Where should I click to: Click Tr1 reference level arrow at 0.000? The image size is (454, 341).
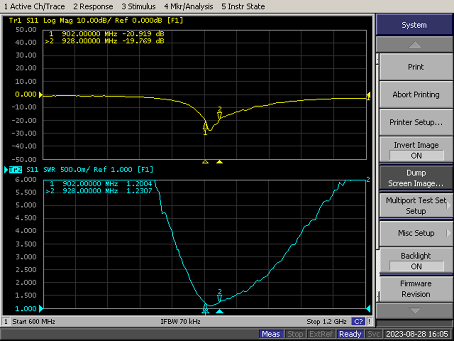pyautogui.click(x=40, y=95)
